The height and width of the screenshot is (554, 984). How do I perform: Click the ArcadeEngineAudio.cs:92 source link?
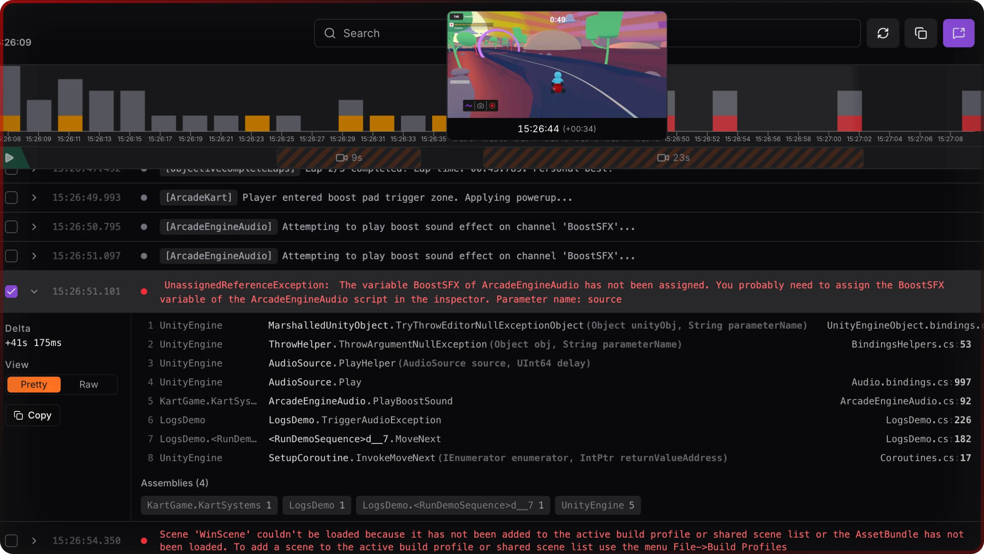pos(905,401)
